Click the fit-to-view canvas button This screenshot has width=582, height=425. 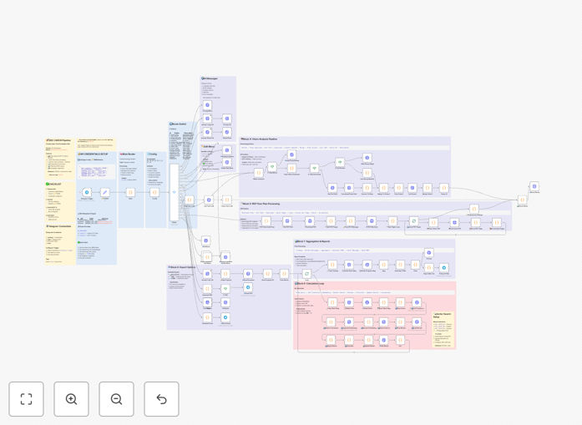(x=27, y=399)
